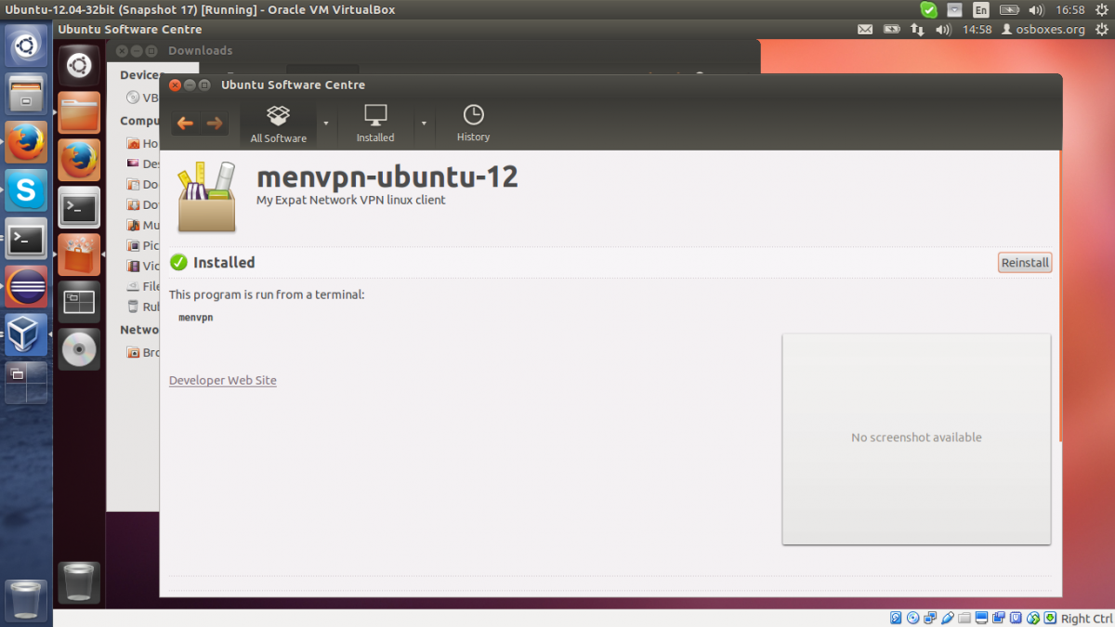Open volume indicator next to 14:58 clock

(x=944, y=30)
